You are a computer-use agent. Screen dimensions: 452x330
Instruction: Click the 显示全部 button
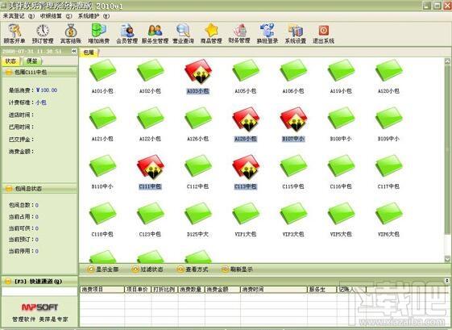click(103, 269)
